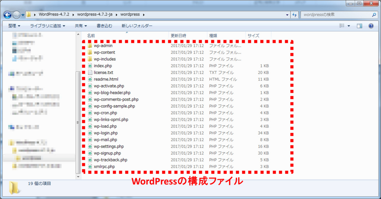Expand the arrow after wordpress-4.7.2-ja breadcrumb
The width and height of the screenshot is (381, 199).
click(x=116, y=15)
